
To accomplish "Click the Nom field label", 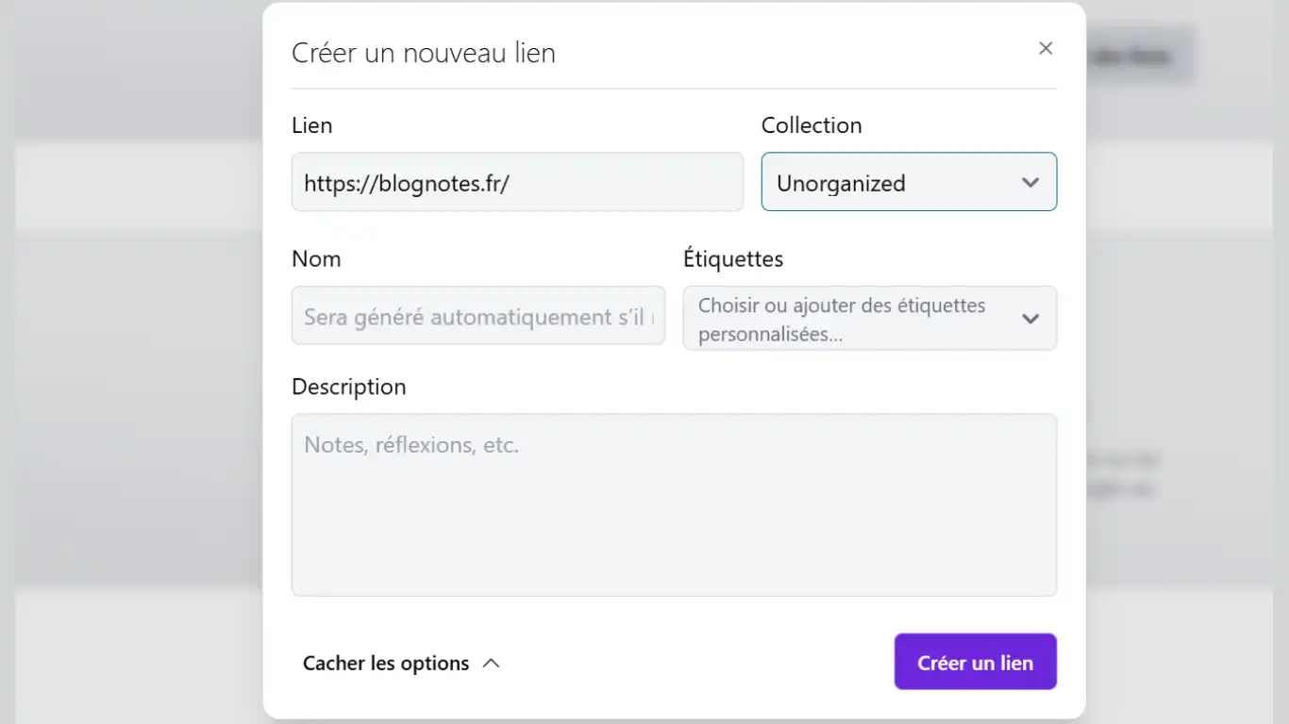I will point(316,259).
